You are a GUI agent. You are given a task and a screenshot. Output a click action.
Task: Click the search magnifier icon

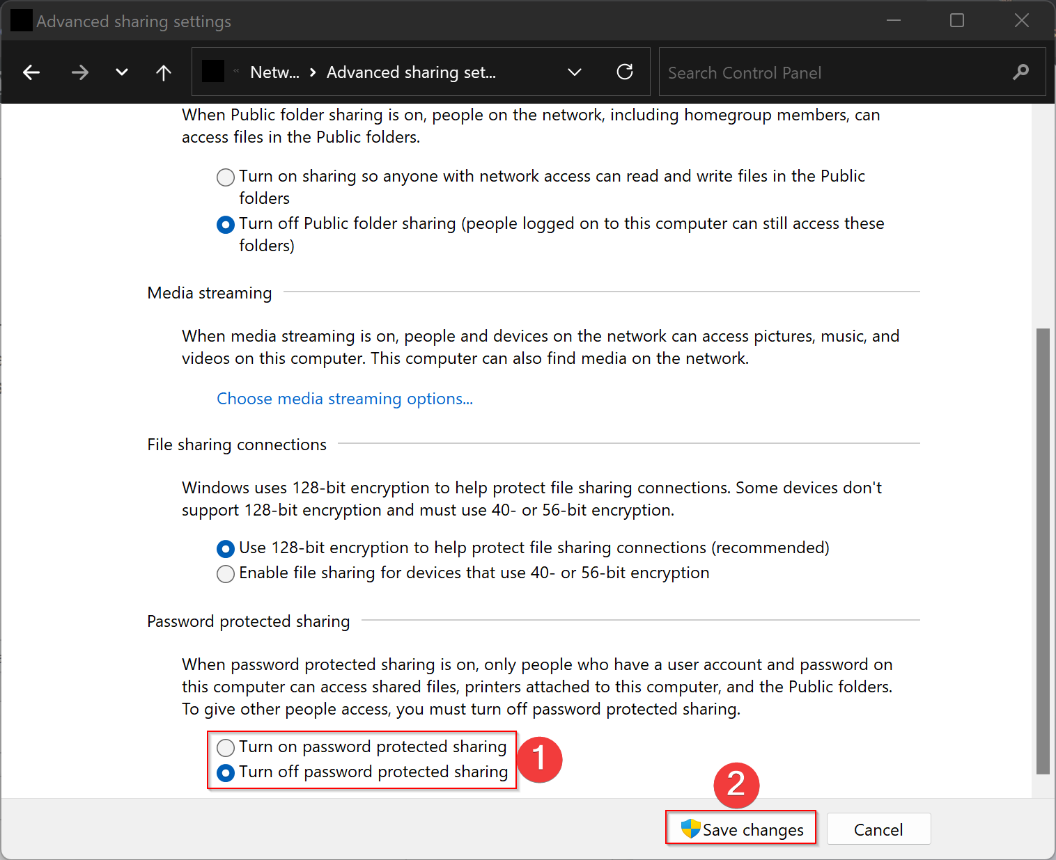1020,72
